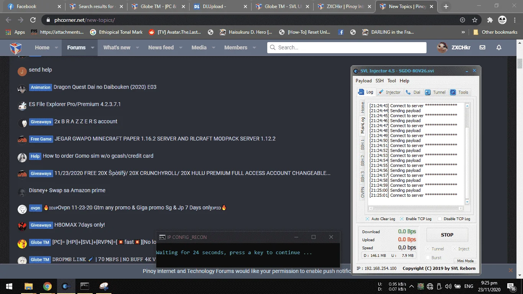Expand the What's new dropdown arrow
This screenshot has height=294, width=523.
137,48
